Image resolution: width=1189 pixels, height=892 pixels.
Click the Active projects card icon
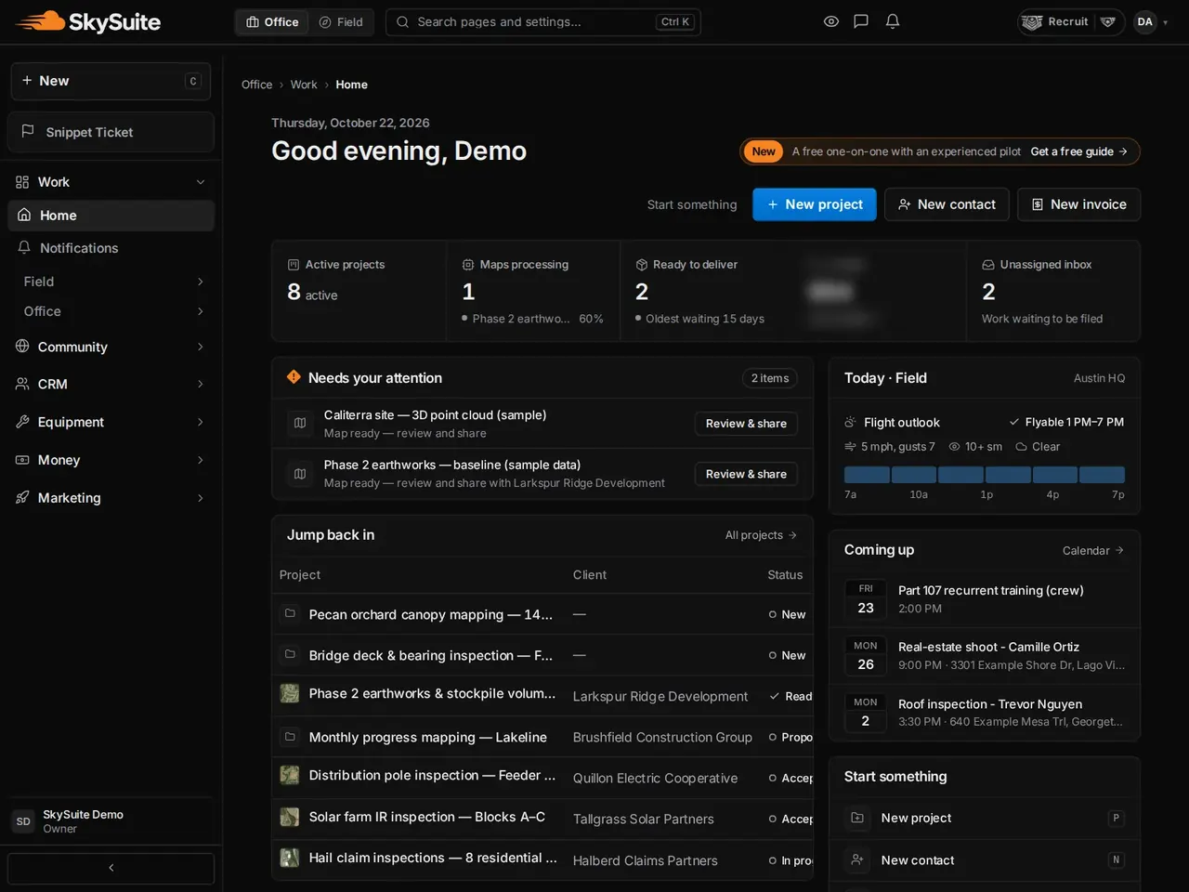pyautogui.click(x=294, y=265)
